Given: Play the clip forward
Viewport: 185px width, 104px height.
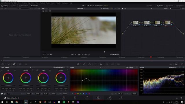Looking at the screenshot, I should [x=82, y=55].
